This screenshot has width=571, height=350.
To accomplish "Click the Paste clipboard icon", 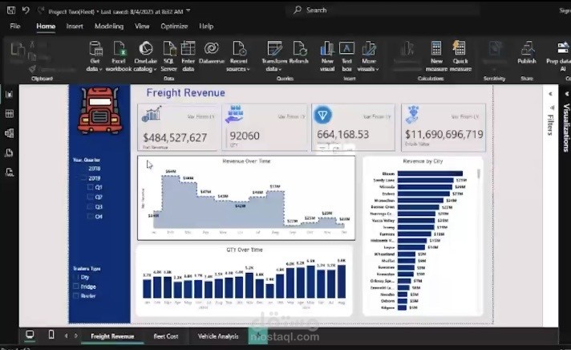I will 17,51.
